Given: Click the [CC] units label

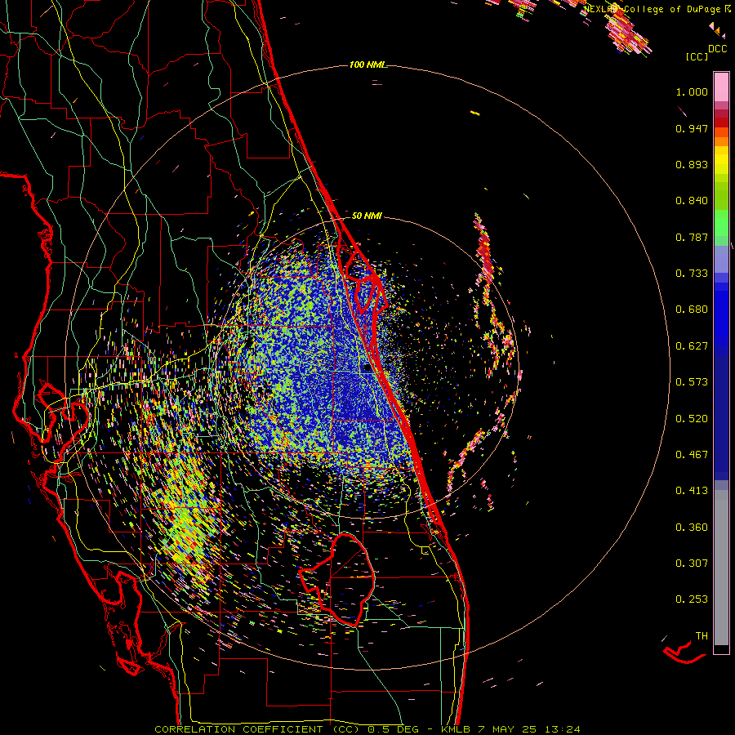Looking at the screenshot, I should (x=697, y=56).
